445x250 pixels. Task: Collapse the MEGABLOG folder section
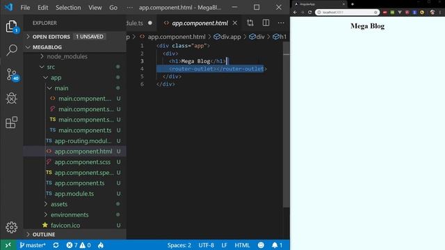[75, 47]
